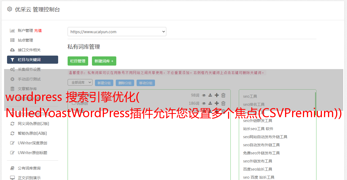Viewport: 347px width, 180px height.
Task: Open 文章暂存库 via its database icon
Action: click(x=12, y=89)
